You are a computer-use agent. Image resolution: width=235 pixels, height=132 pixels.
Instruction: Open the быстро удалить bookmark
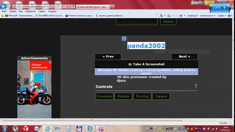(x=109, y=15)
